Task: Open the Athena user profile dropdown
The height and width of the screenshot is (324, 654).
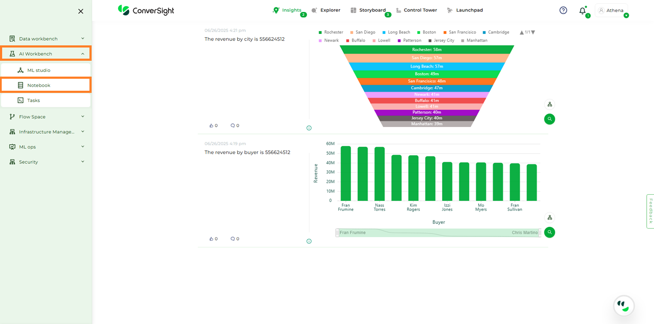Action: coord(611,11)
